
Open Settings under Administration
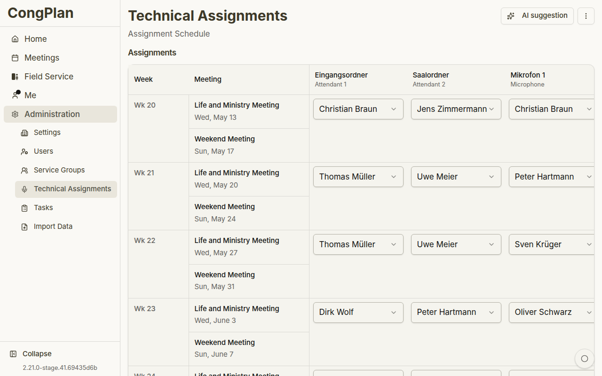click(x=66, y=133)
